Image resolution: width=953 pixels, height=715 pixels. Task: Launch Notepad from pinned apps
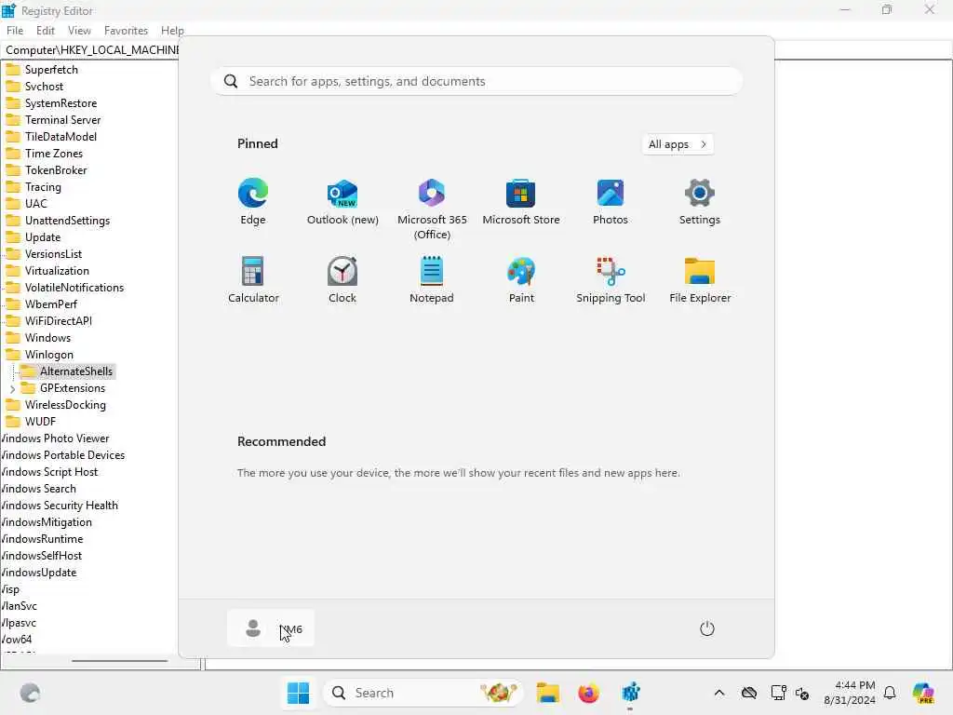[x=432, y=279]
